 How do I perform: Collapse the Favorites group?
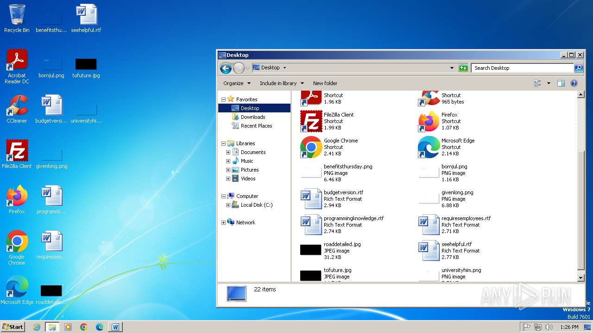pyautogui.click(x=223, y=99)
